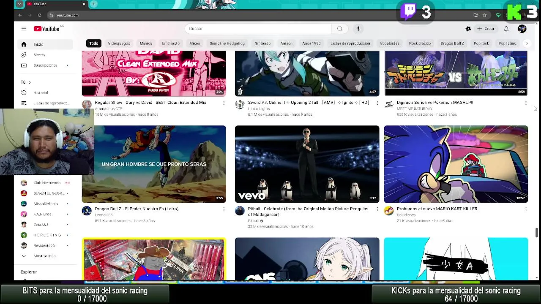Viewport: 541px width, 304px height.
Task: Select the Mixes filter chip
Action: coord(194,43)
